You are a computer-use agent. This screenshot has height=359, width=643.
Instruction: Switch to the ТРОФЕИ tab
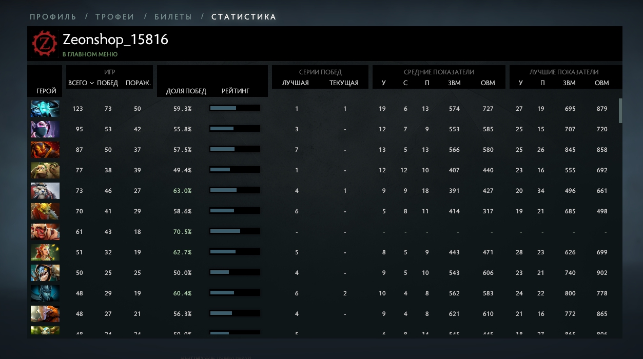(115, 17)
